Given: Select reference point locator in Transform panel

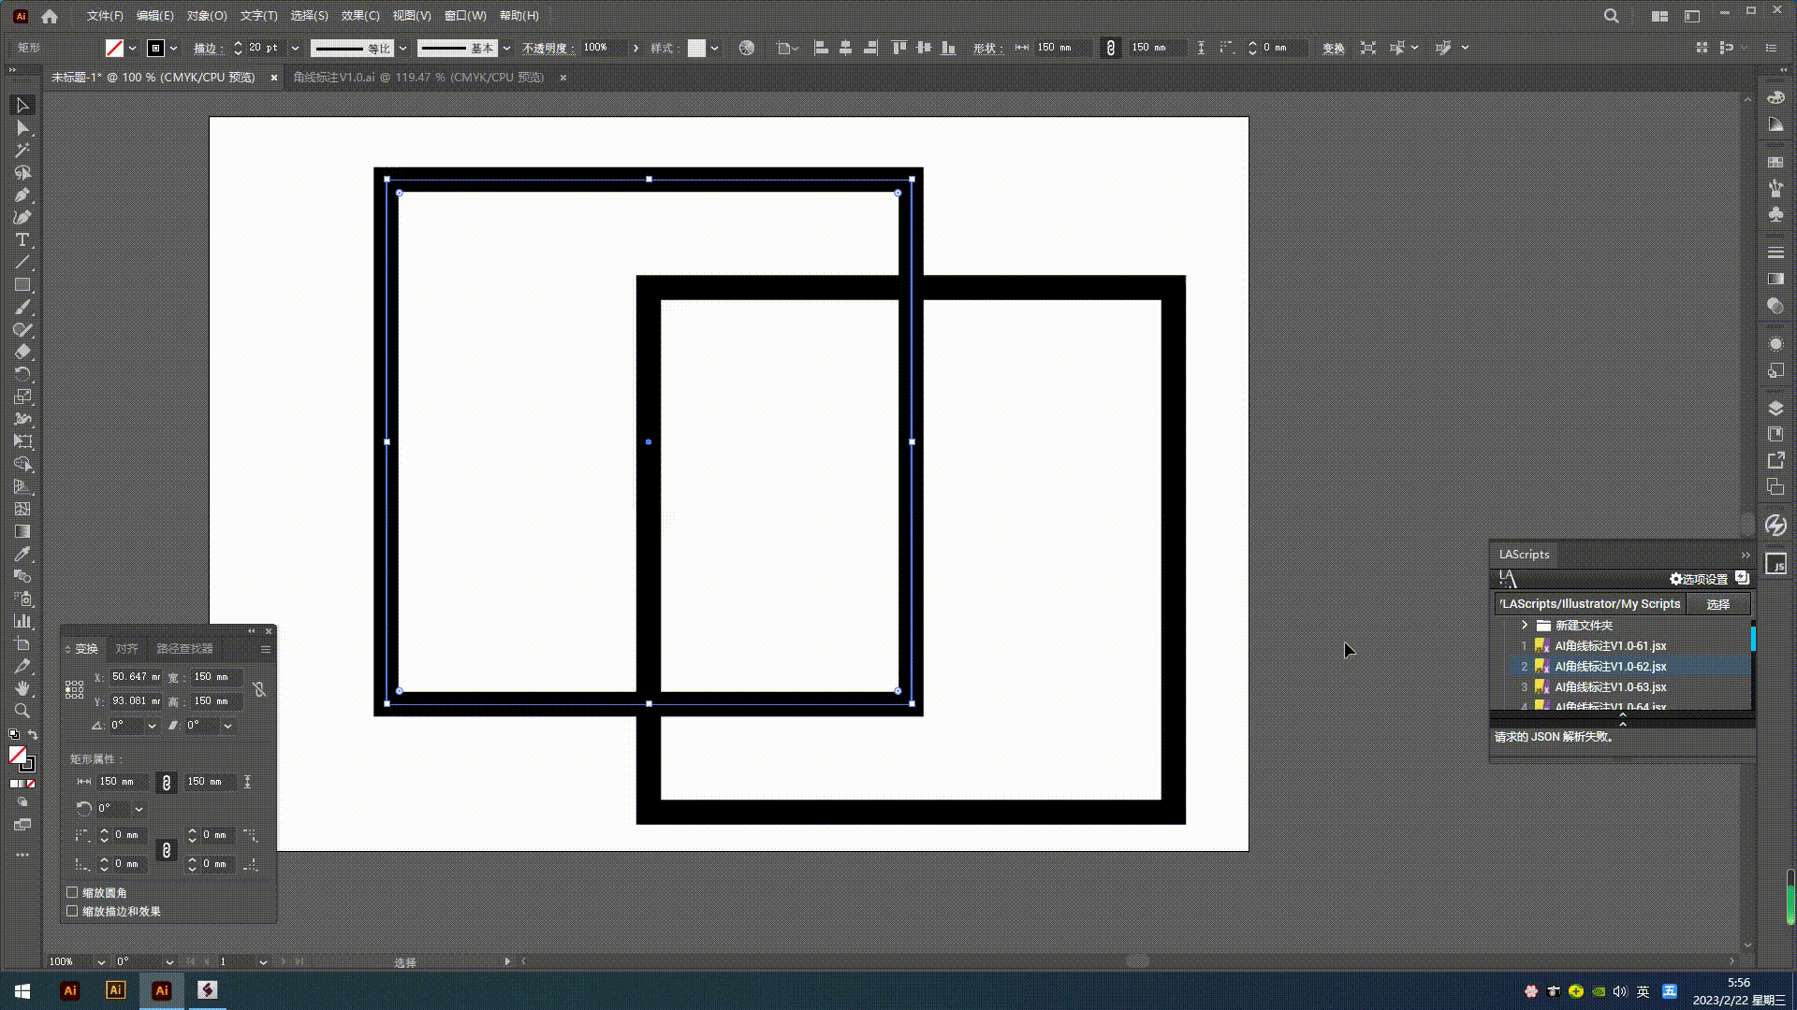Looking at the screenshot, I should pyautogui.click(x=75, y=689).
